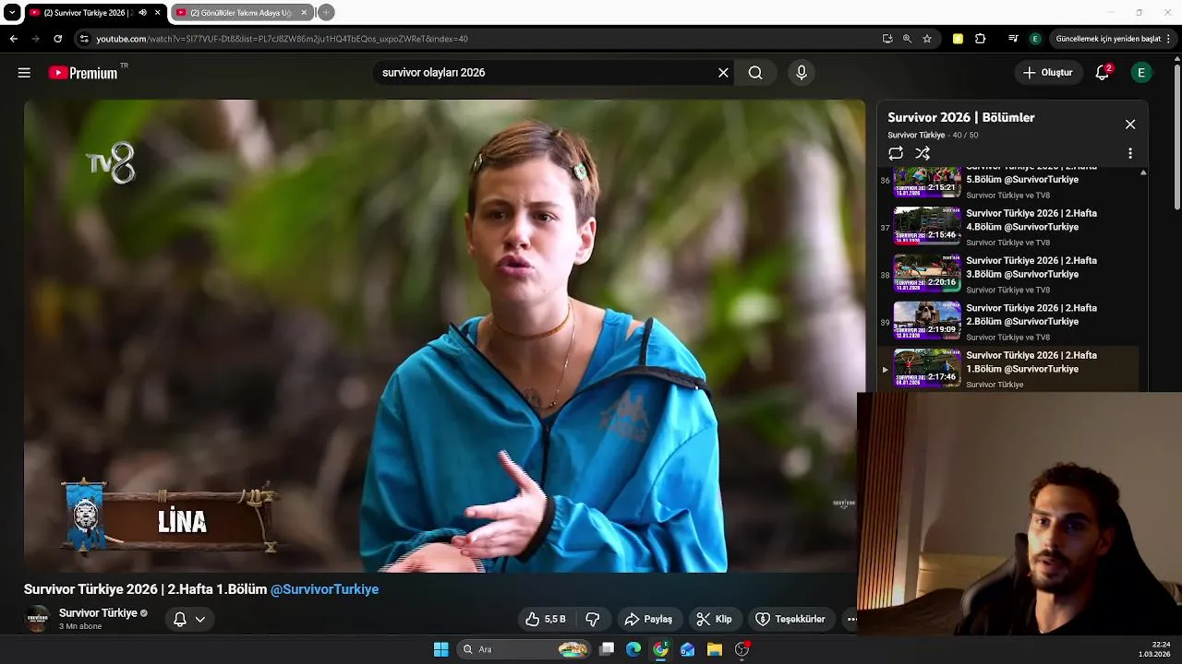Open the YouTube guide hamburger menu
This screenshot has width=1182, height=664.
24,73
